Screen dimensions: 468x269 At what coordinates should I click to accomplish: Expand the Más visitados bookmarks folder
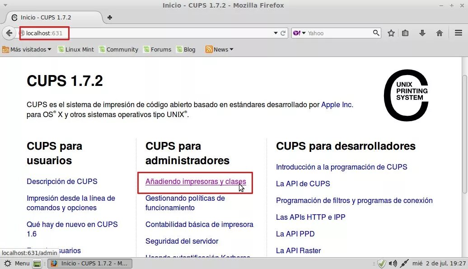click(x=27, y=50)
